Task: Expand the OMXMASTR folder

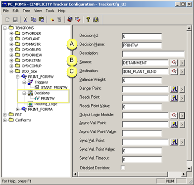Action: click(x=11, y=44)
